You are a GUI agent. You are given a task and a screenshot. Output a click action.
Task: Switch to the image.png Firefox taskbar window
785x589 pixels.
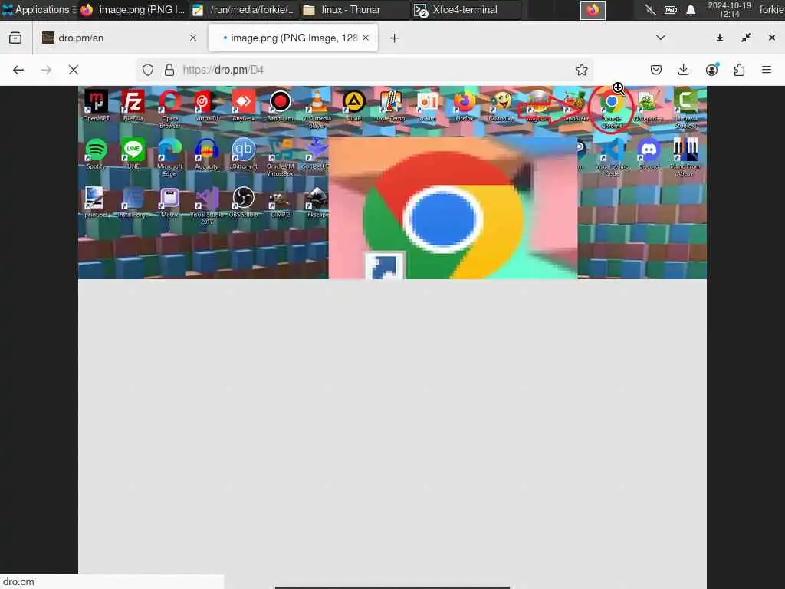pyautogui.click(x=133, y=9)
